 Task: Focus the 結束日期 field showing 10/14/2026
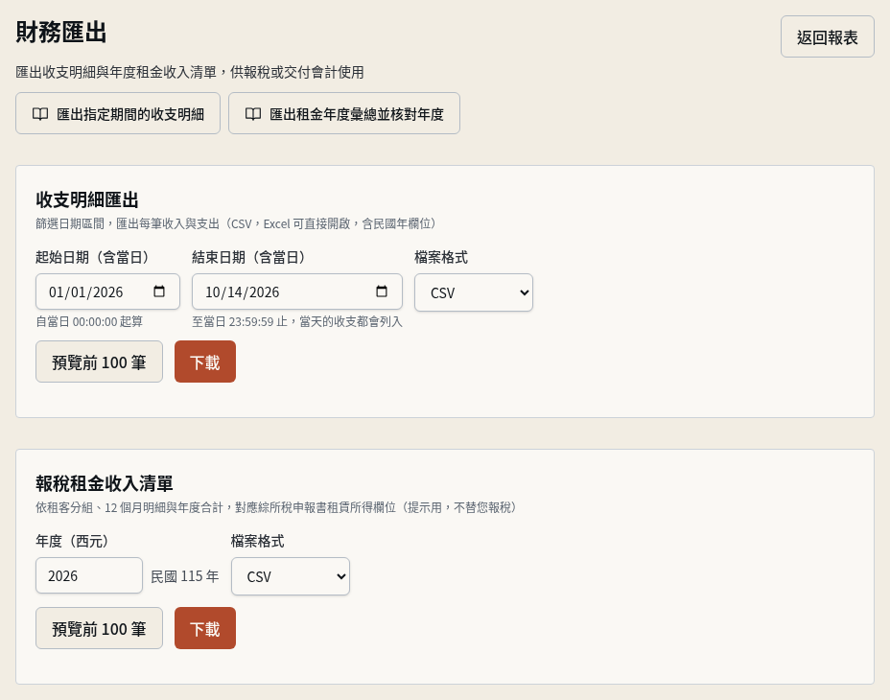(297, 292)
